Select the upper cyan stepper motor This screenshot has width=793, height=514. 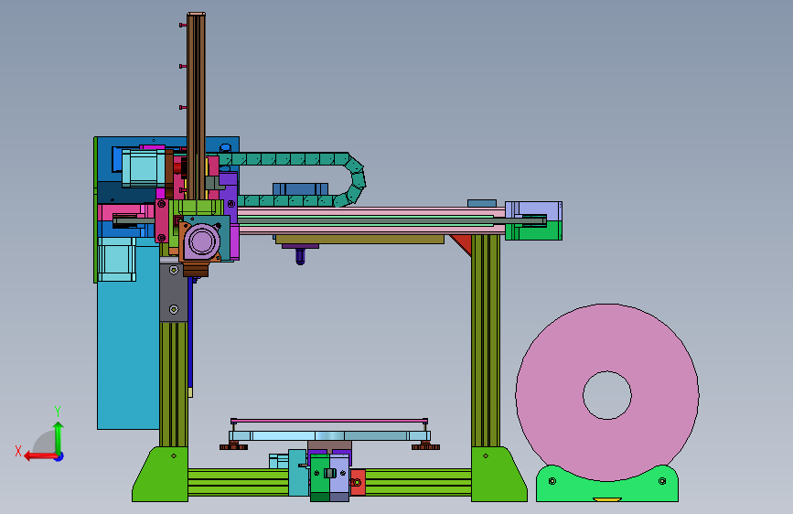[x=144, y=168]
